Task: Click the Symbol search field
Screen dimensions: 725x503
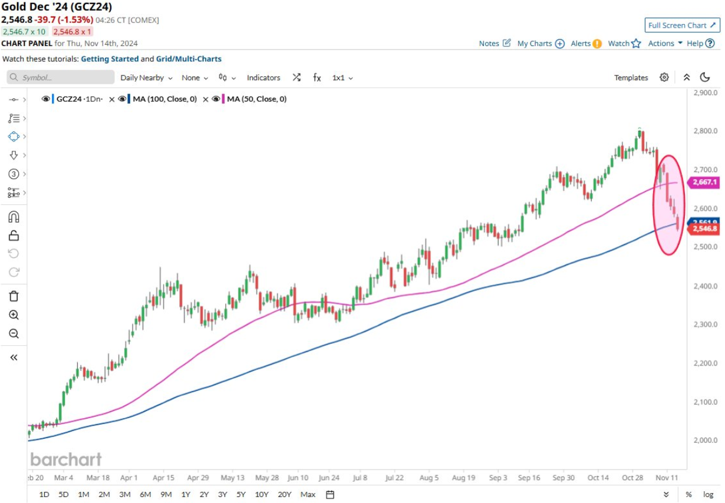Action: (61, 78)
